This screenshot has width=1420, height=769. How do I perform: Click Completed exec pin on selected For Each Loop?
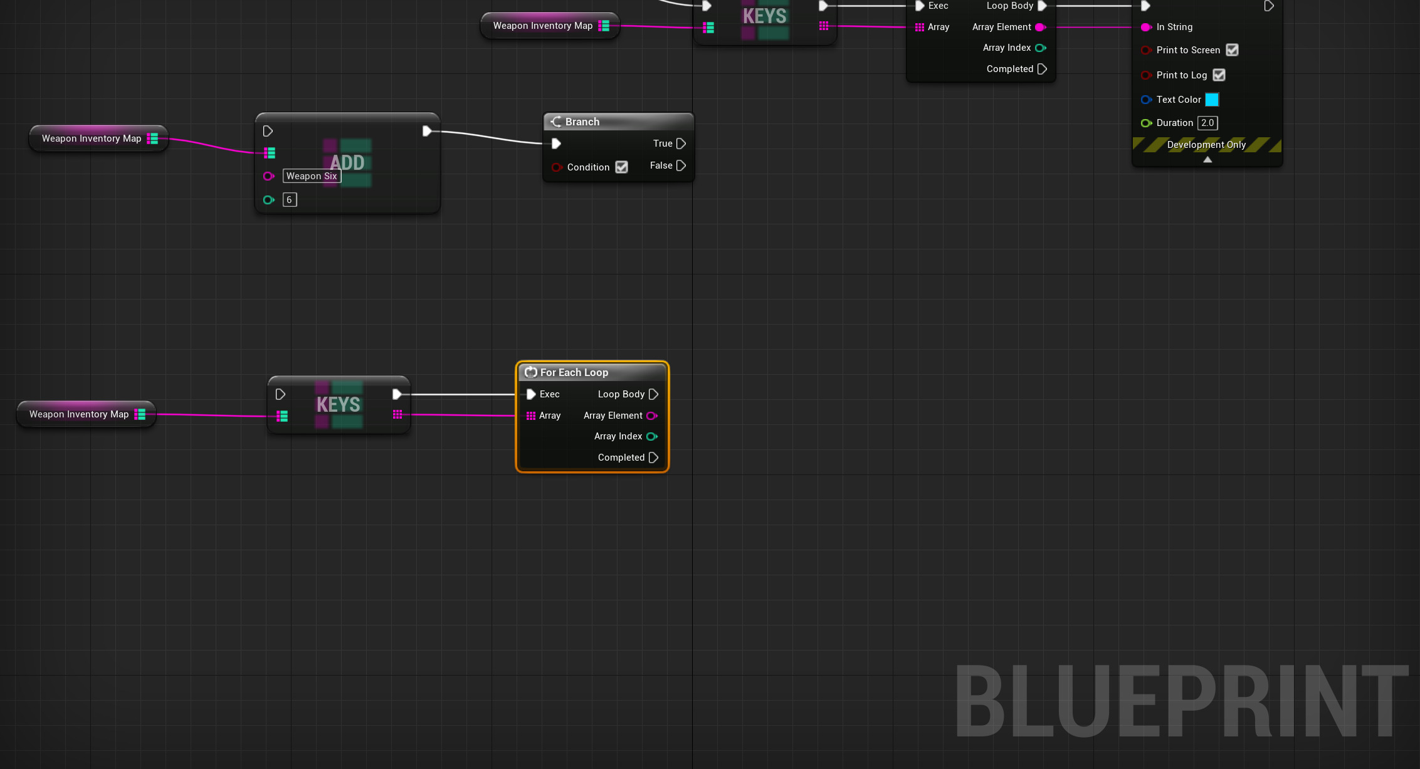tap(653, 458)
